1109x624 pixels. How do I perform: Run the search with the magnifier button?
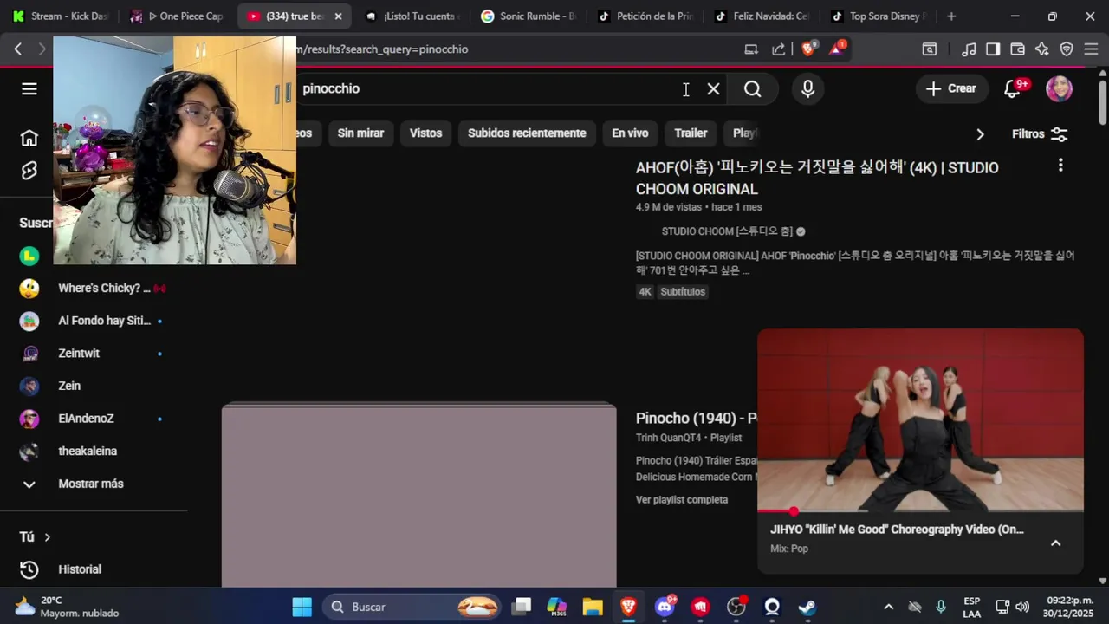pyautogui.click(x=752, y=88)
